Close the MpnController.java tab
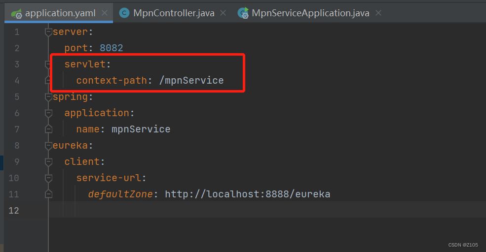 click(x=223, y=13)
